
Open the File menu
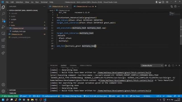point(7,2)
